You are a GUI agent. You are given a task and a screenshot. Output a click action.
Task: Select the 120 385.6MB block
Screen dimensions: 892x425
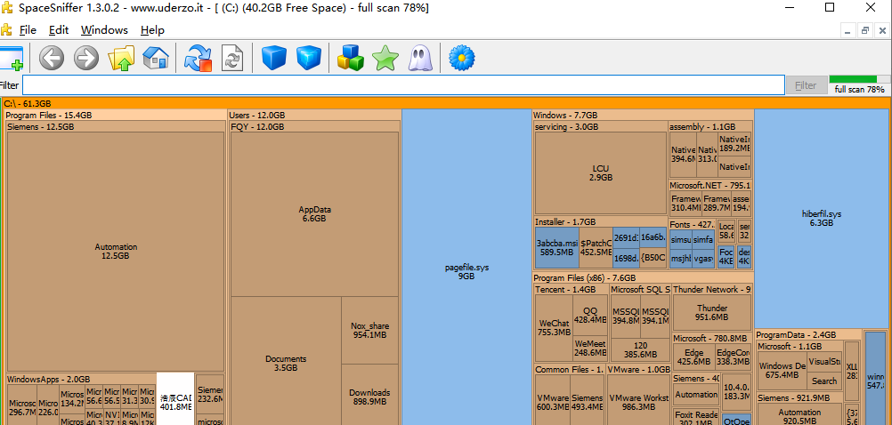641,349
